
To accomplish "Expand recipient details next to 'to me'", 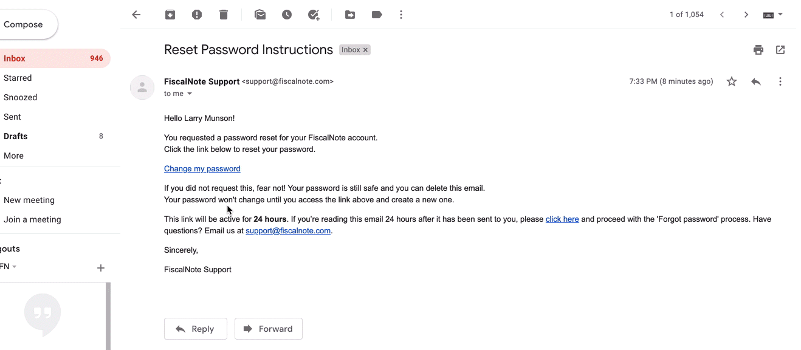I will coord(190,94).
